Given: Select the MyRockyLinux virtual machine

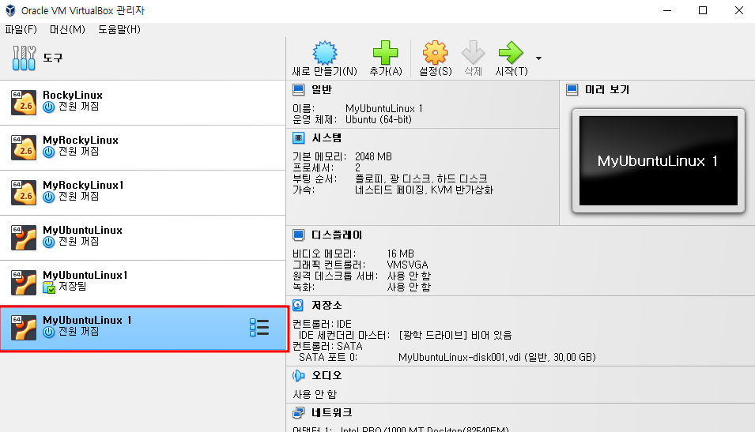Looking at the screenshot, I should click(142, 148).
